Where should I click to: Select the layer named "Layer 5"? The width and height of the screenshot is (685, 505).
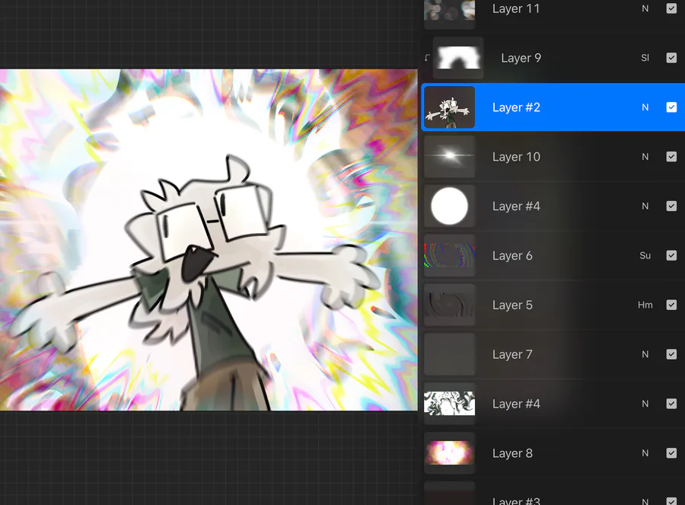[512, 305]
